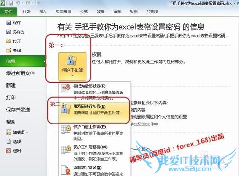Click the 需要密码才能打开此工作簿 description line
Screen dimensions: 239x176
(98, 113)
